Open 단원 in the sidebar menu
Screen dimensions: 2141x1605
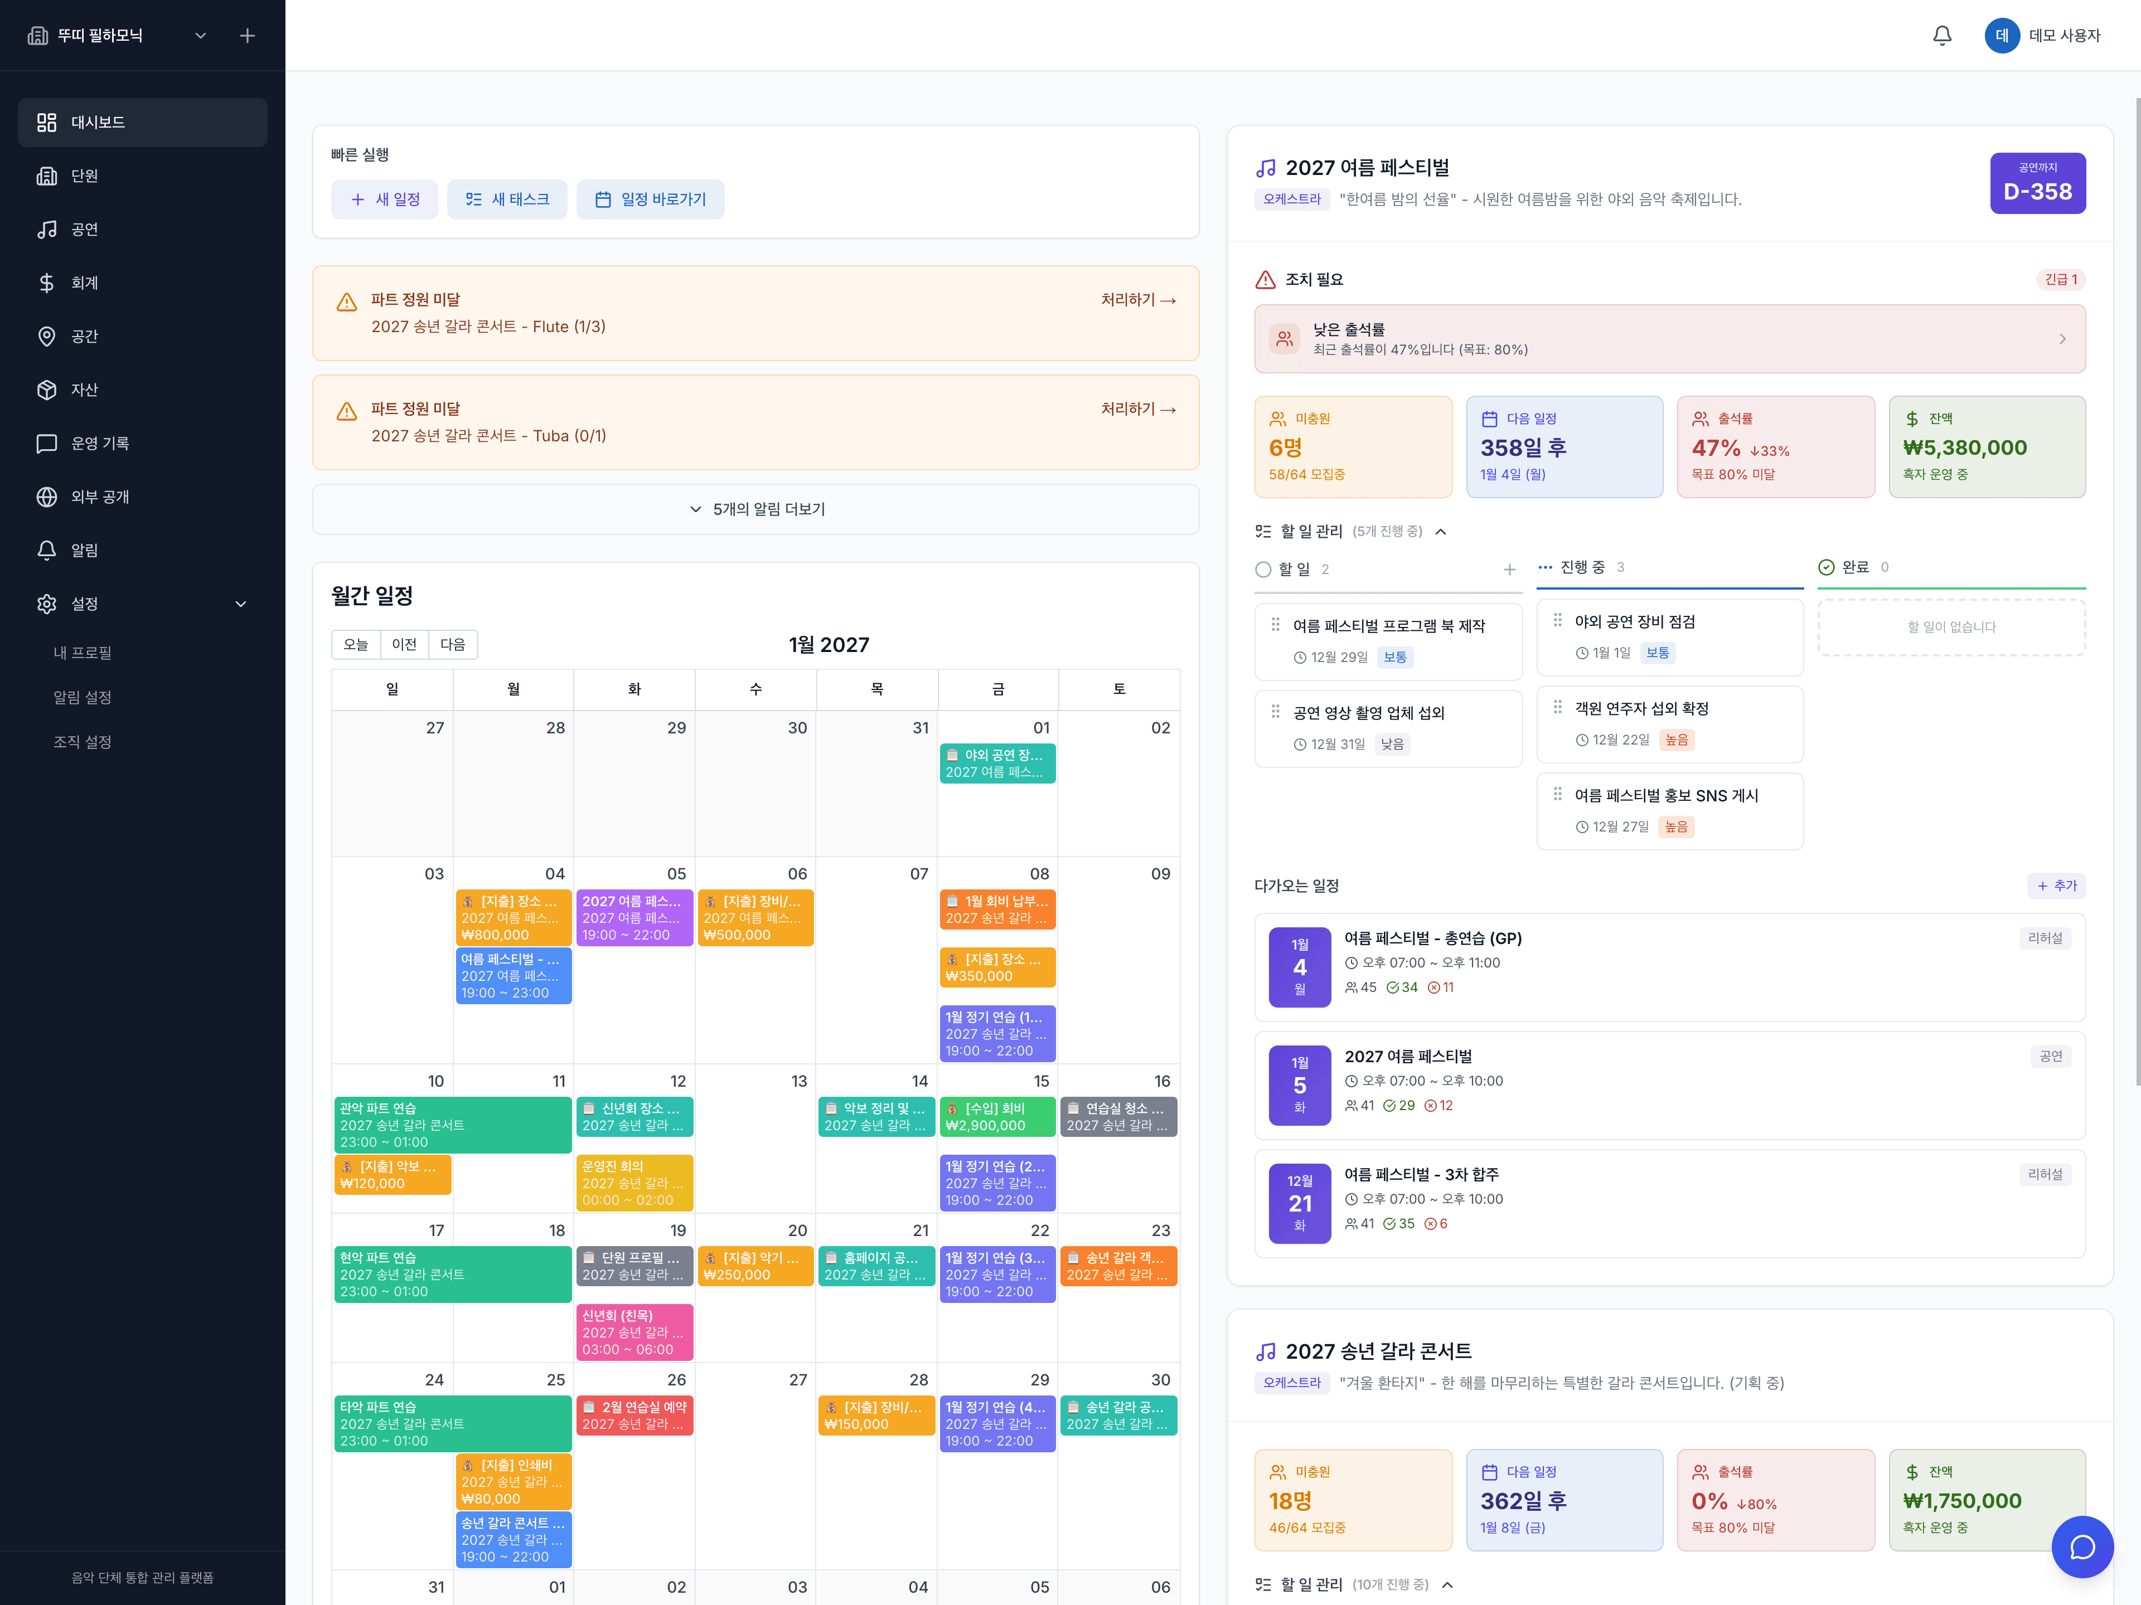[84, 176]
